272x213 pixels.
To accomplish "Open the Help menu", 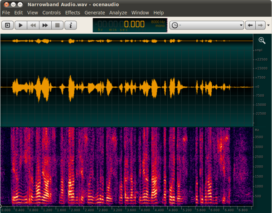I will point(158,13).
